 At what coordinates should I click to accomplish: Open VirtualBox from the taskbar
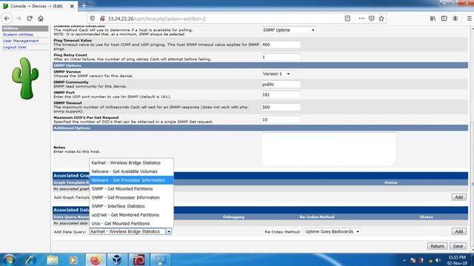pos(117,259)
